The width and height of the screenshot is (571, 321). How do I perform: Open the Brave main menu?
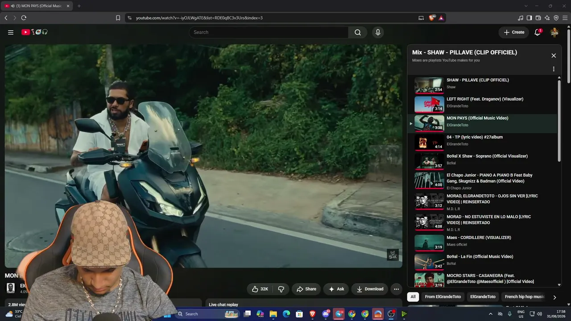coord(565,18)
